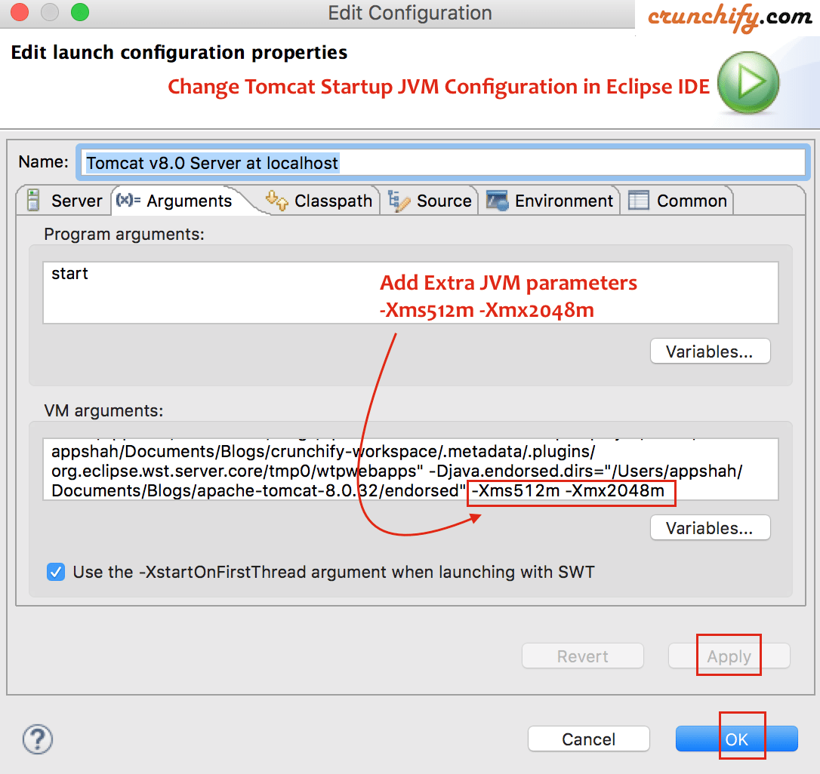Image resolution: width=820 pixels, height=774 pixels.
Task: Click the Revert button
Action: click(583, 656)
